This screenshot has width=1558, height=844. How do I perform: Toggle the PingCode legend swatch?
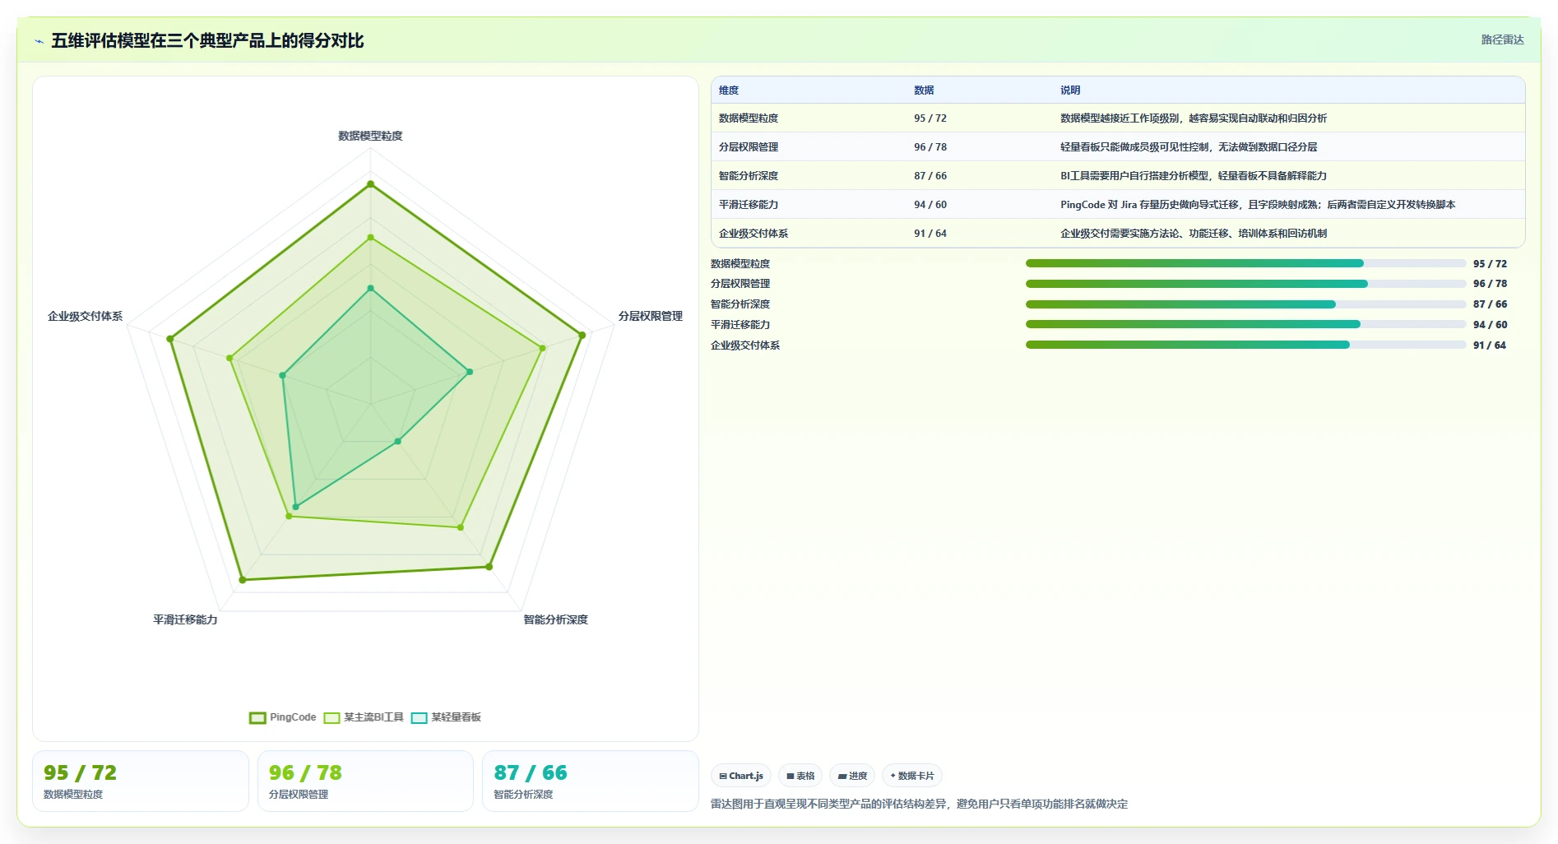(x=257, y=717)
